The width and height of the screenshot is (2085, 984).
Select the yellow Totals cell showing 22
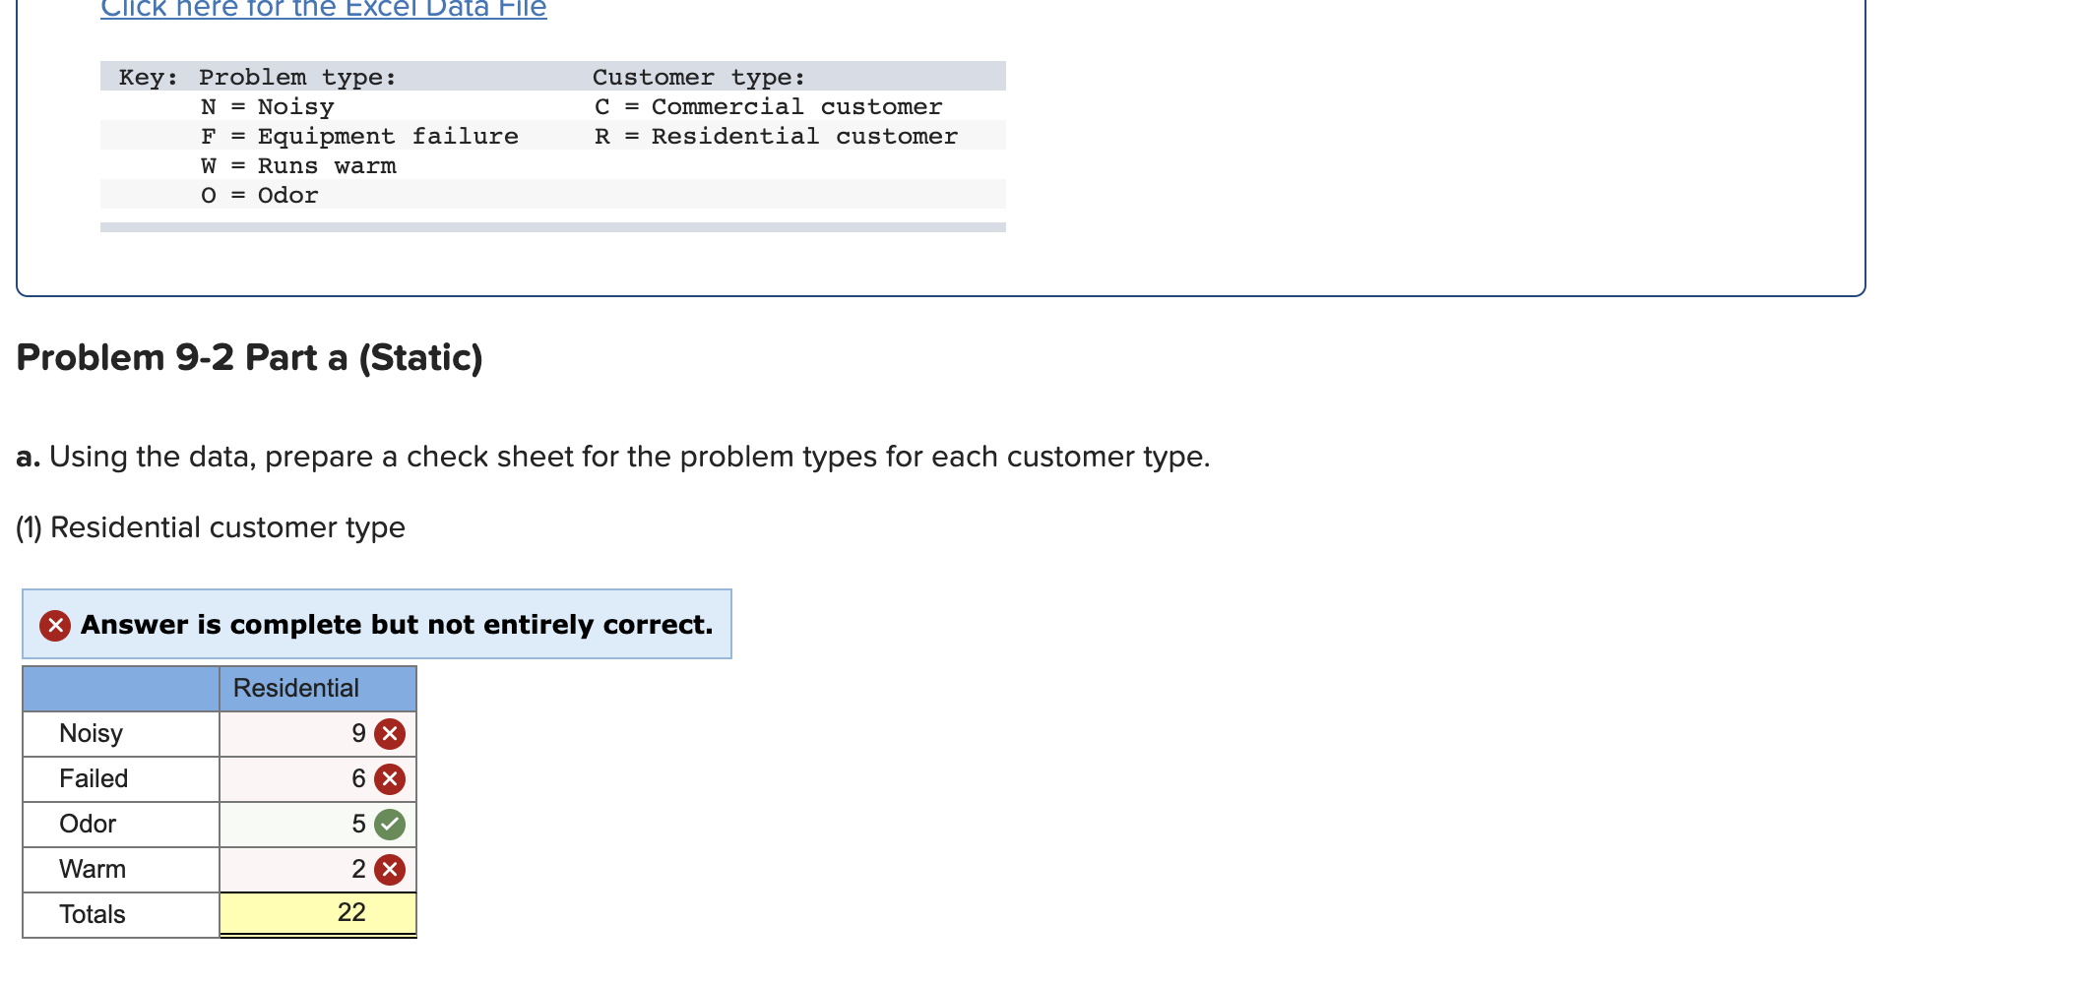point(317,913)
